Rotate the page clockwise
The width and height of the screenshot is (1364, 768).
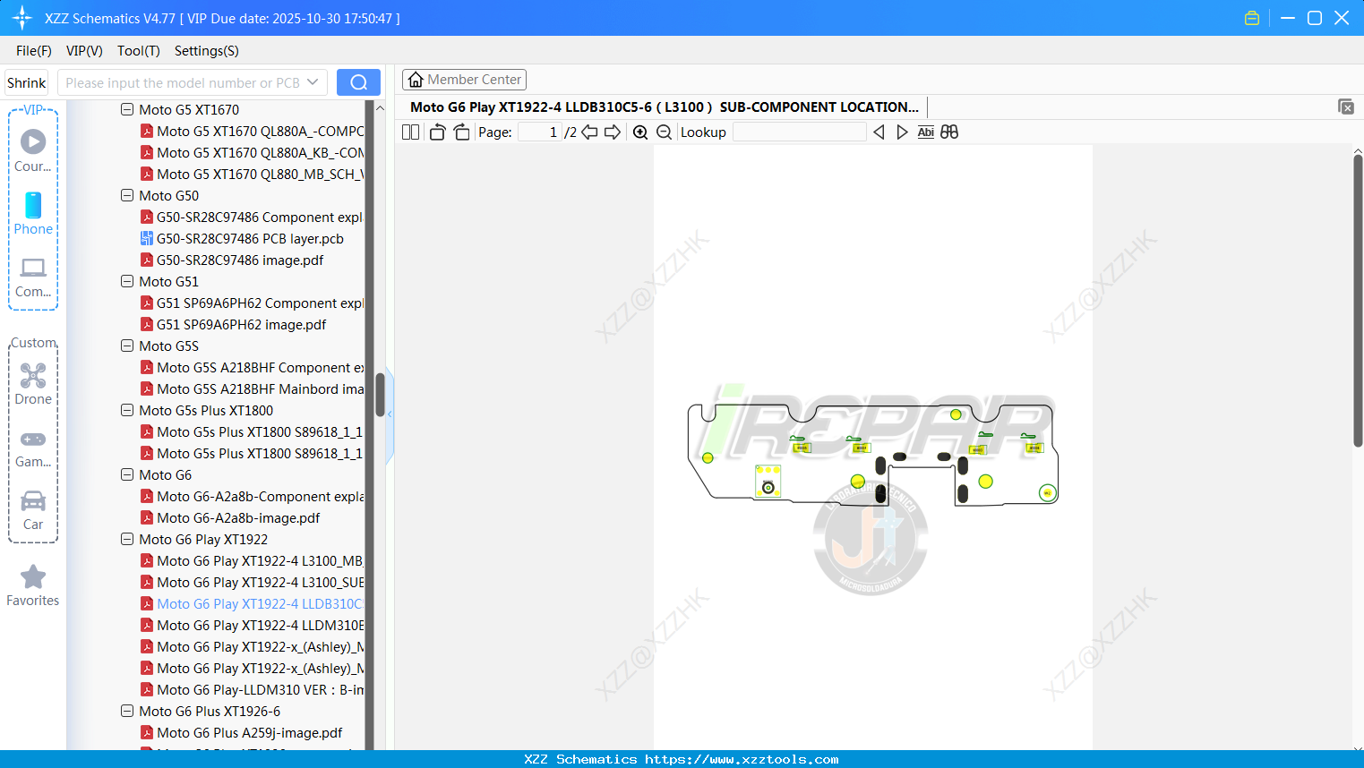(461, 132)
